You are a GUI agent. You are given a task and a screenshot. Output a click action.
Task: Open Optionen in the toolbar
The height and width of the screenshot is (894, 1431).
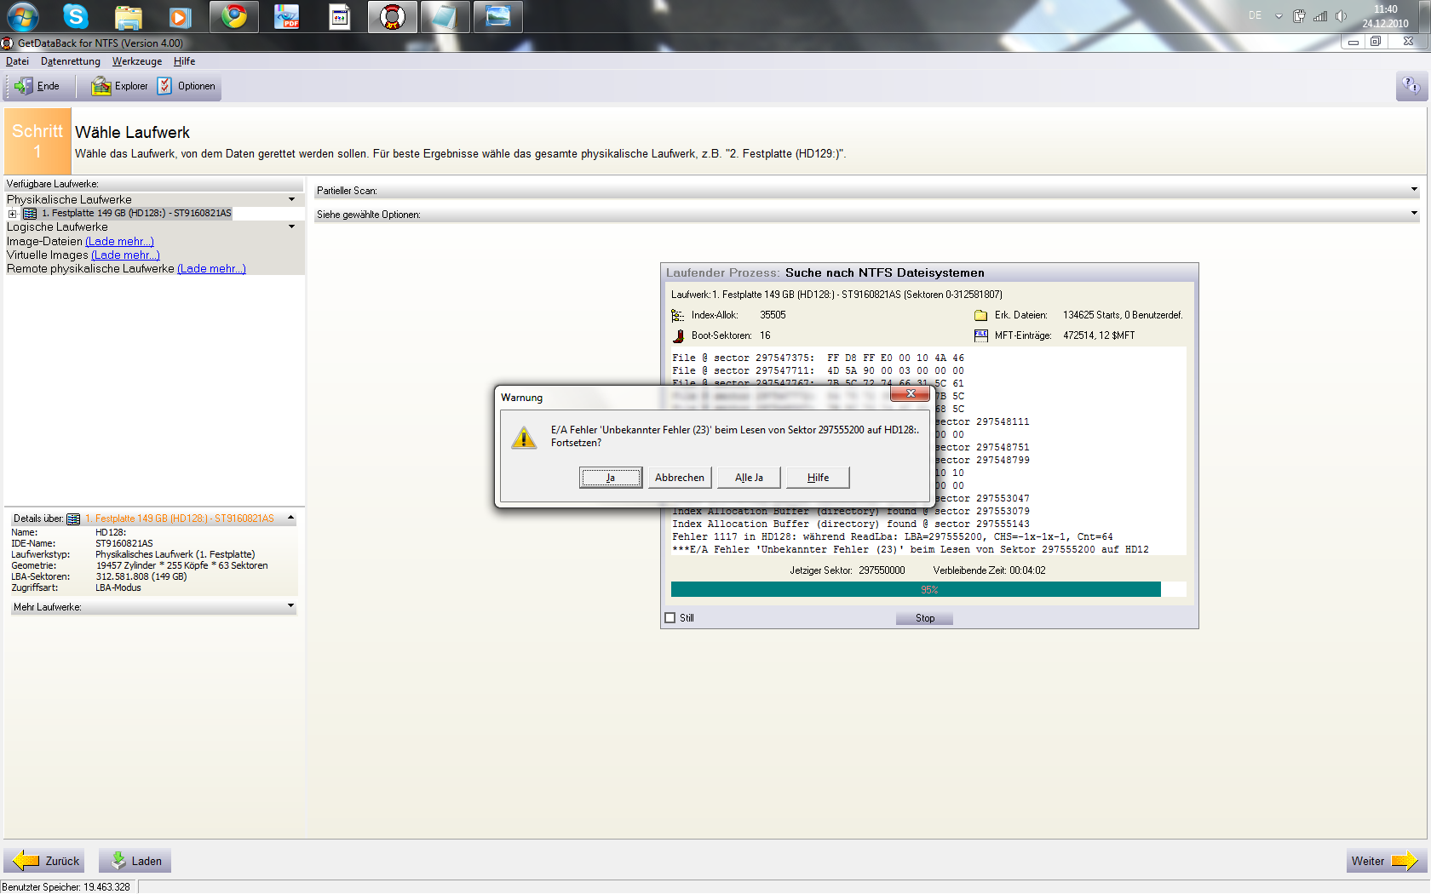[x=187, y=86]
